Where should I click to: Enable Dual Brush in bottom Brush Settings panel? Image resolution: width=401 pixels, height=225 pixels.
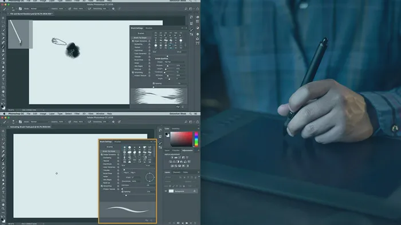(x=102, y=164)
